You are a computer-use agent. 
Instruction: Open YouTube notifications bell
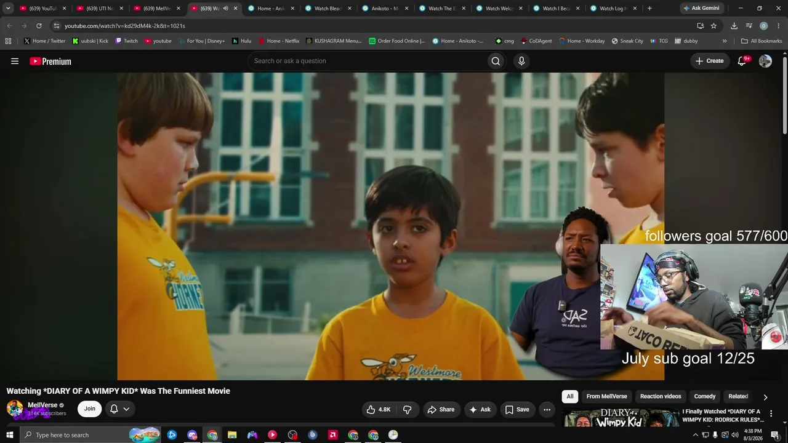(x=742, y=61)
